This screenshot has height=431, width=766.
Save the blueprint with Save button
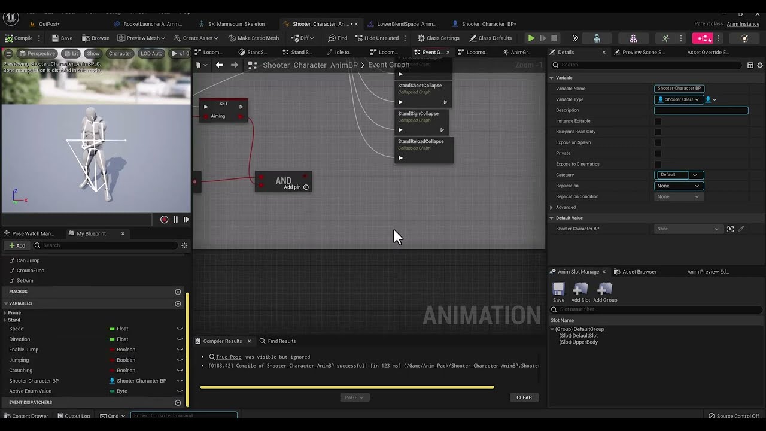[62, 38]
